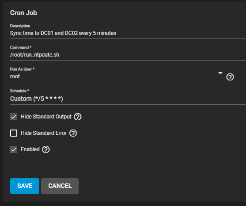Expand the Run As User dropdown arrow
The image size is (246, 206).
pos(220,73)
